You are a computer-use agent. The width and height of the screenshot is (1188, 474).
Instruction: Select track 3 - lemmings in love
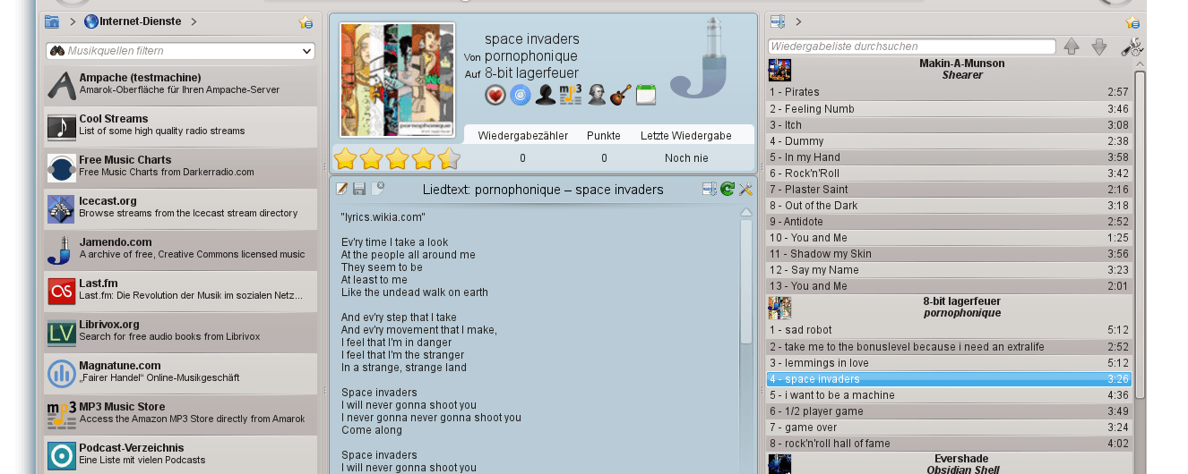coord(950,362)
